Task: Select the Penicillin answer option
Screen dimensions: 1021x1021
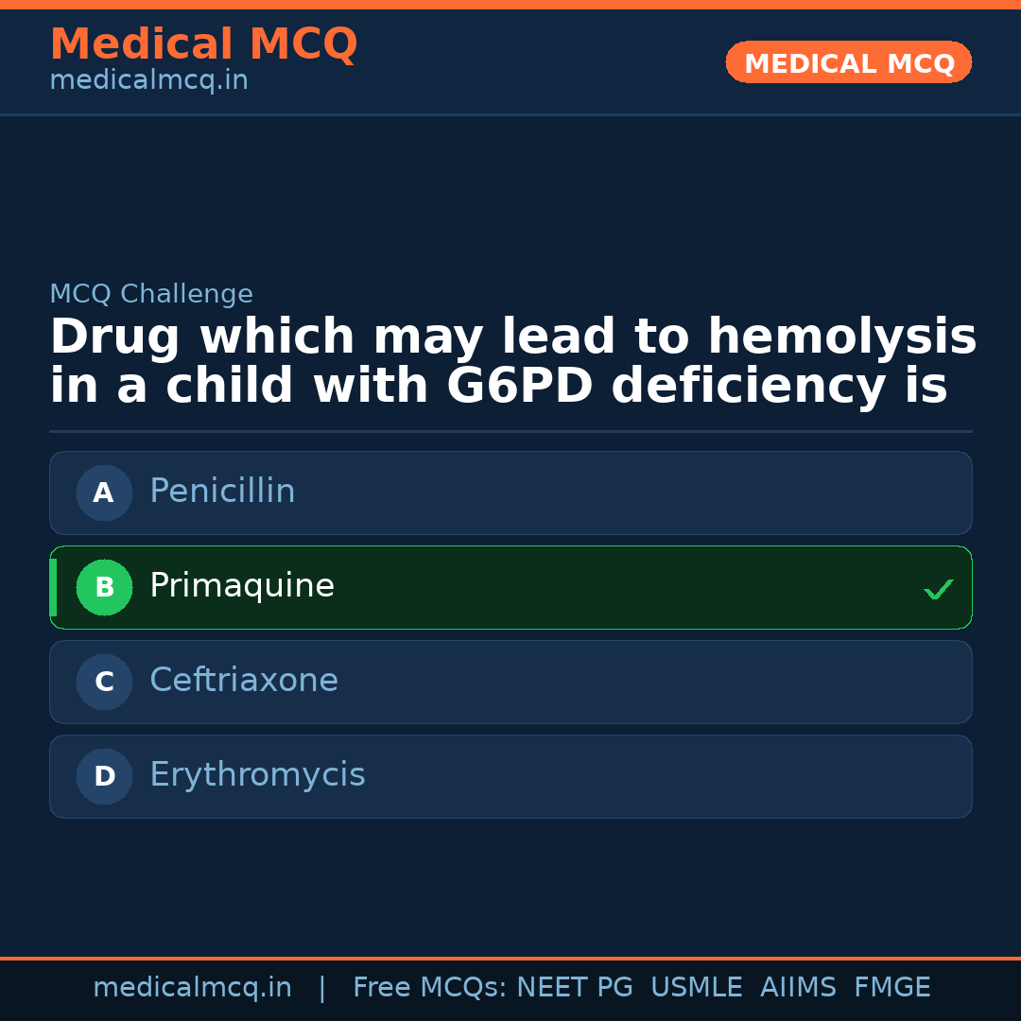Action: [510, 493]
